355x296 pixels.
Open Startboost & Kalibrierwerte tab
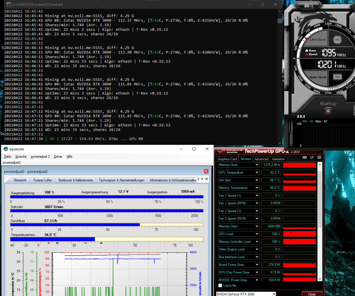tap(76, 180)
